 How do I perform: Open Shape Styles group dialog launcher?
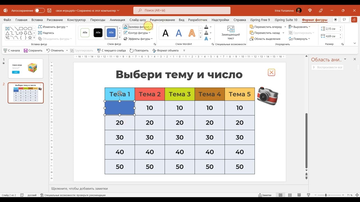[155, 44]
